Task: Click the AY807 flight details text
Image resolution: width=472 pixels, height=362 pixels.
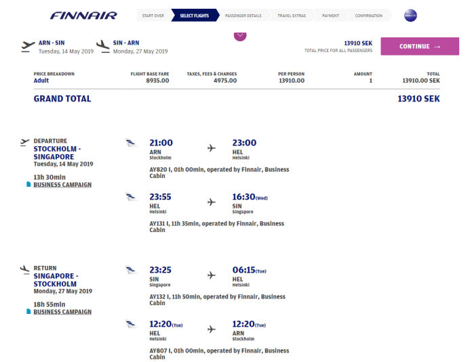Action: tap(219, 354)
